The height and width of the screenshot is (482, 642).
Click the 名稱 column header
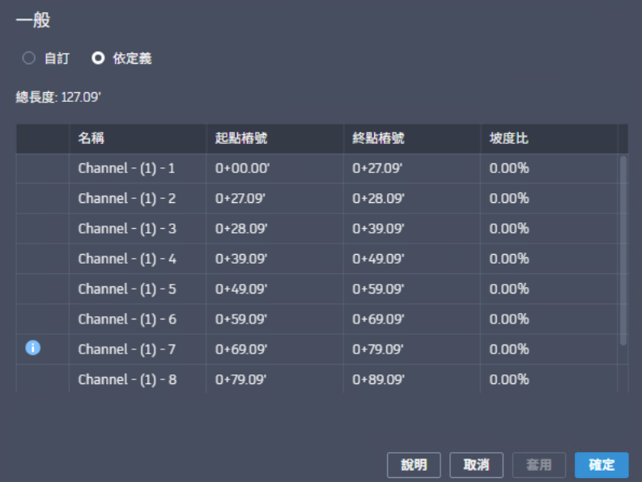pyautogui.click(x=91, y=138)
